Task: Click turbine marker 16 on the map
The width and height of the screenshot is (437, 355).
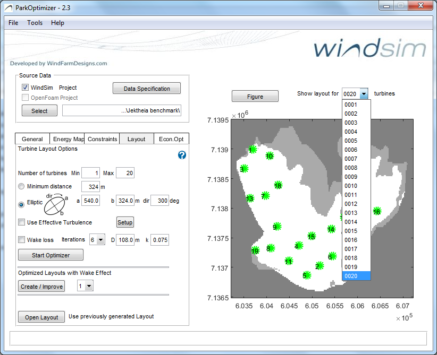Action: 377,211
